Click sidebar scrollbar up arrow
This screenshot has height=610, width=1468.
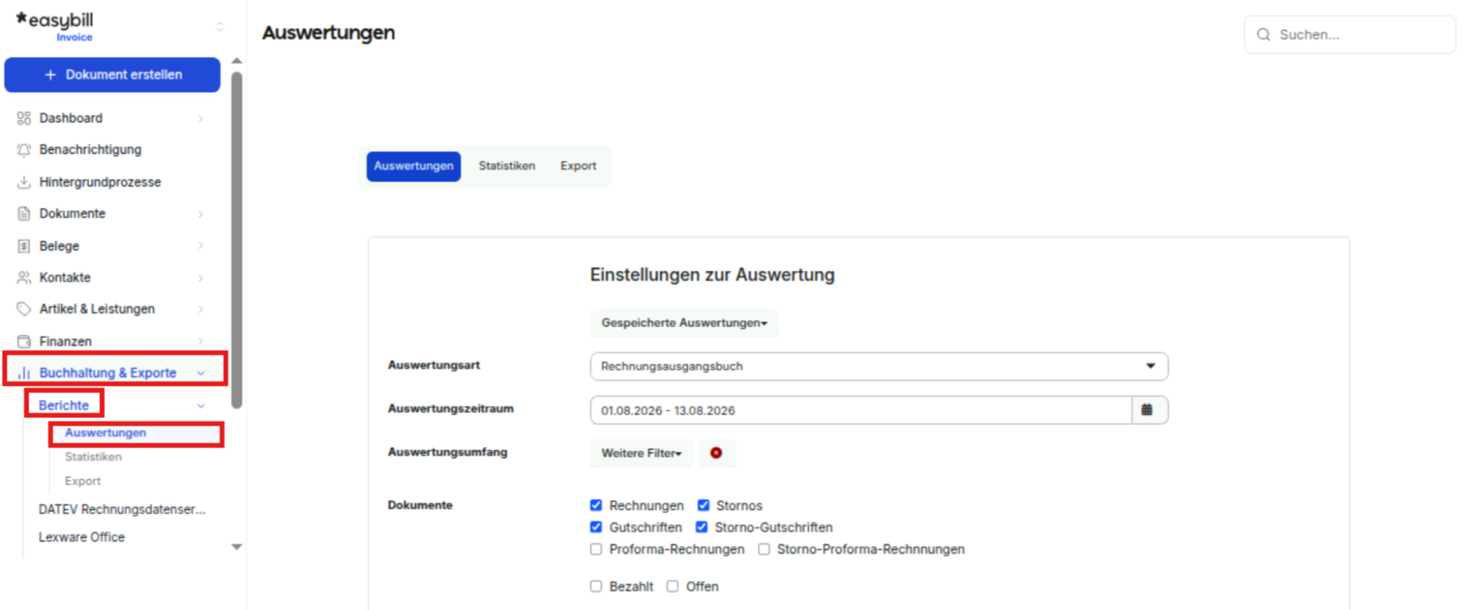pyautogui.click(x=236, y=61)
